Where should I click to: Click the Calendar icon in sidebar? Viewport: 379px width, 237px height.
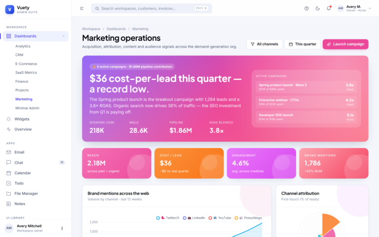(x=9, y=173)
